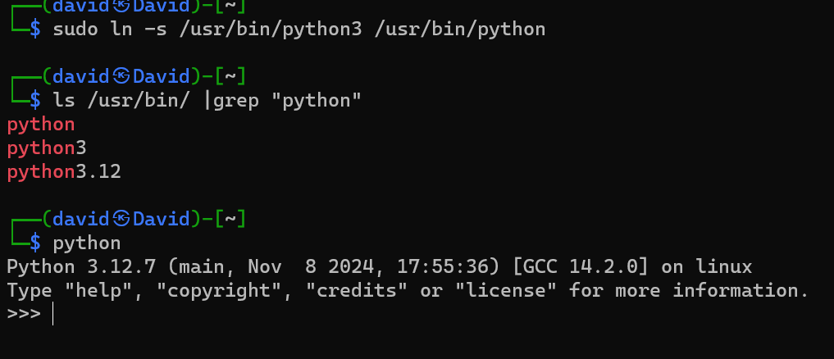
Task: Click the dollar sign before the ls command
Action: click(x=35, y=101)
